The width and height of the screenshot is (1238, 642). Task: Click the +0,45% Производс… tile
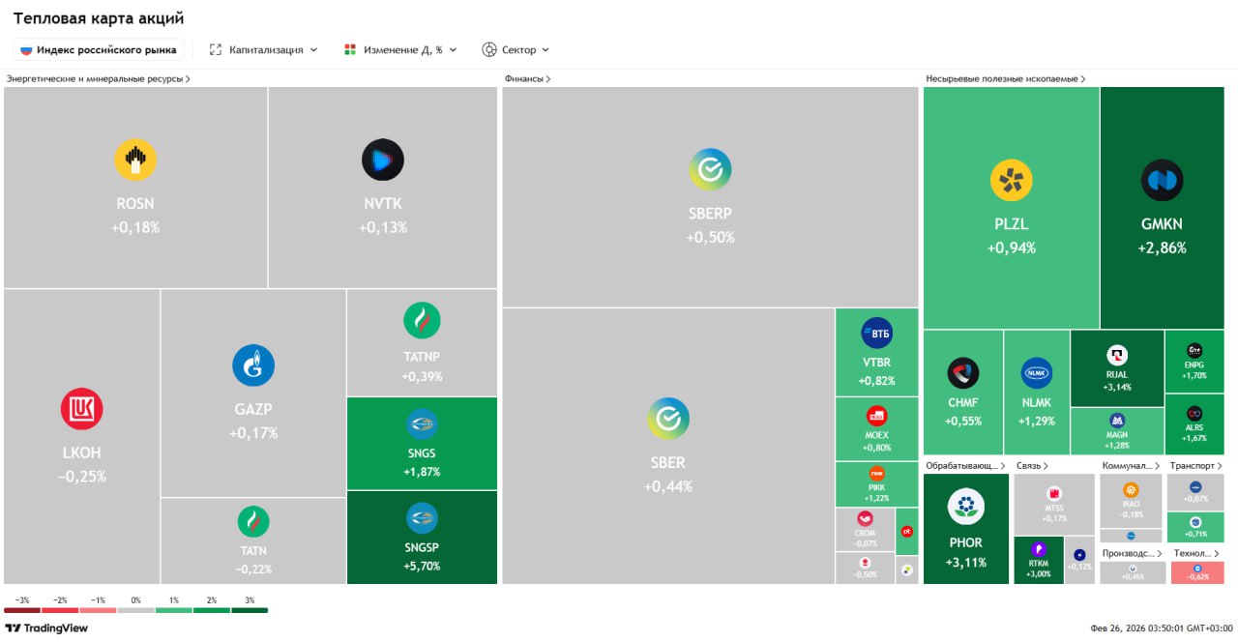pos(1132,571)
